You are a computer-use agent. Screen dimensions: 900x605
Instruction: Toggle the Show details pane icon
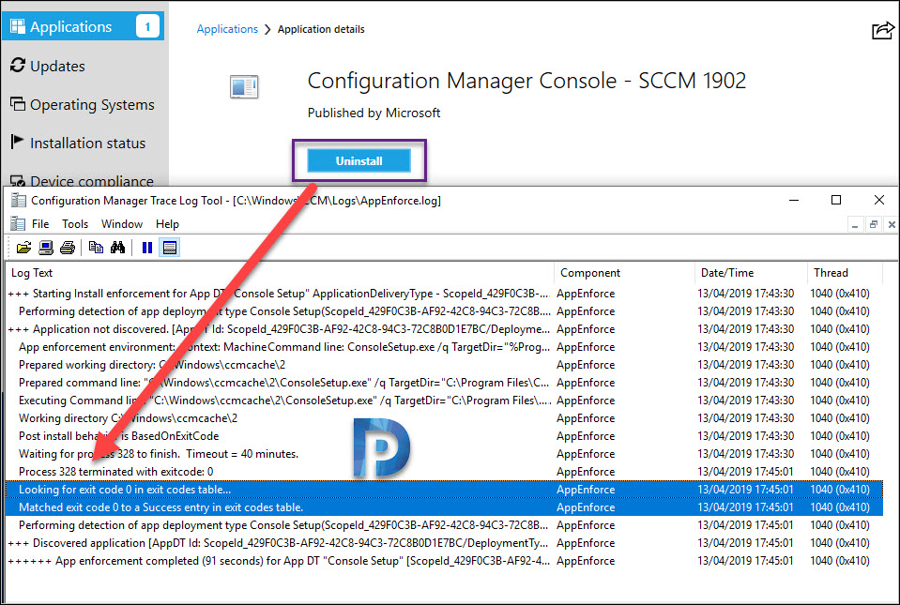click(x=169, y=248)
